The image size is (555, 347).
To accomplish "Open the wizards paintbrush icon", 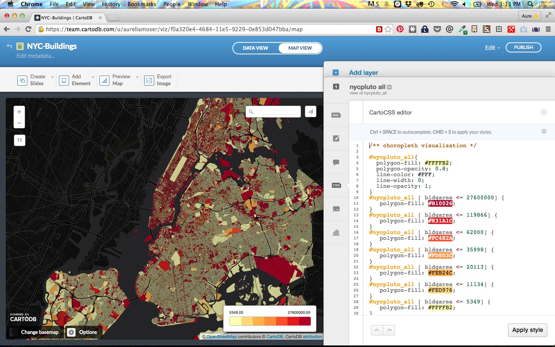I will (336, 138).
